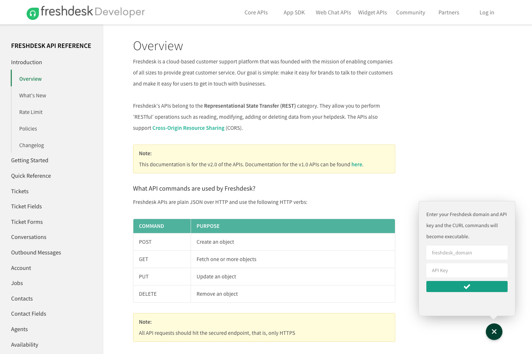532x354 pixels.
Task: Click the API Key input field
Action: [467, 270]
